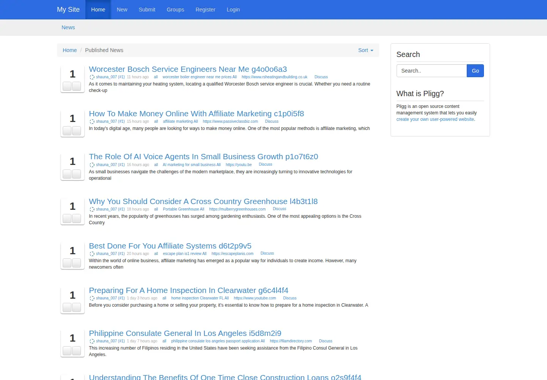The width and height of the screenshot is (547, 380).
Task: Open the Login page
Action: pyautogui.click(x=233, y=9)
